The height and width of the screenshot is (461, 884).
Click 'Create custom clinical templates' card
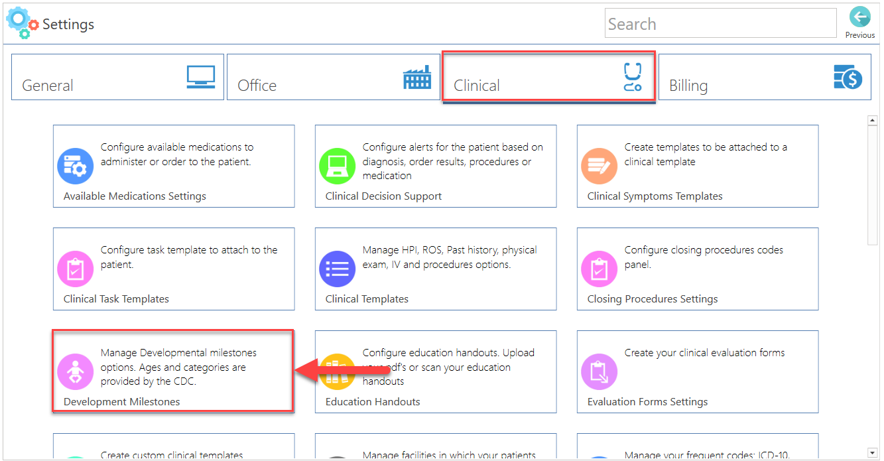pyautogui.click(x=174, y=446)
